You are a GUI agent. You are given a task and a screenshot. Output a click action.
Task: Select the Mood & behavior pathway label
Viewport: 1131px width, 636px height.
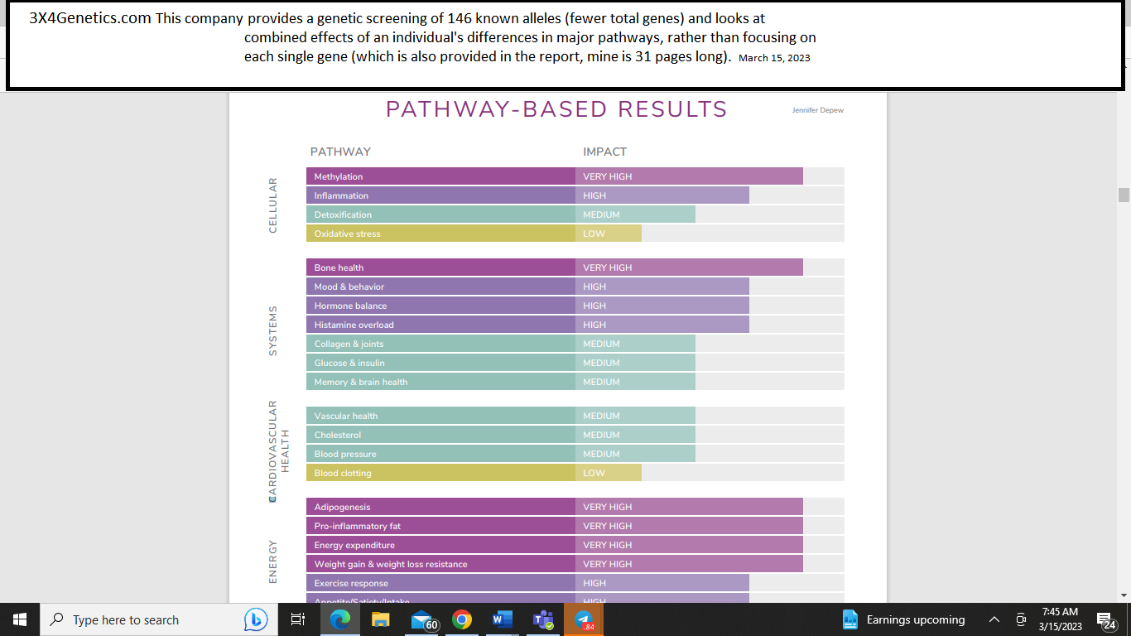[x=349, y=287]
